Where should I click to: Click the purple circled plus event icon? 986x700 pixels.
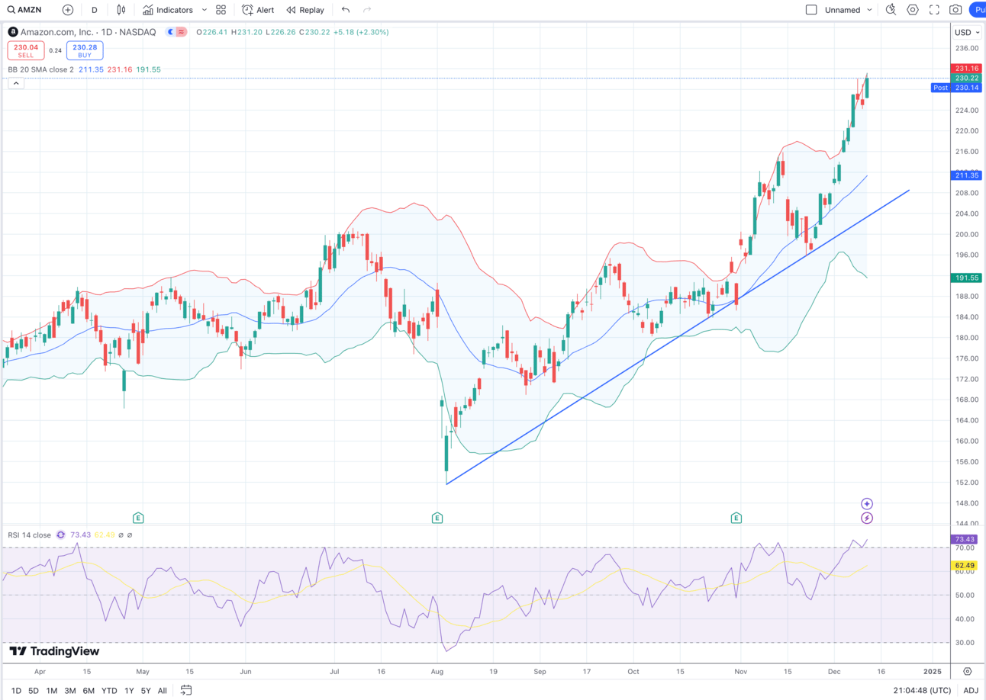click(x=867, y=504)
